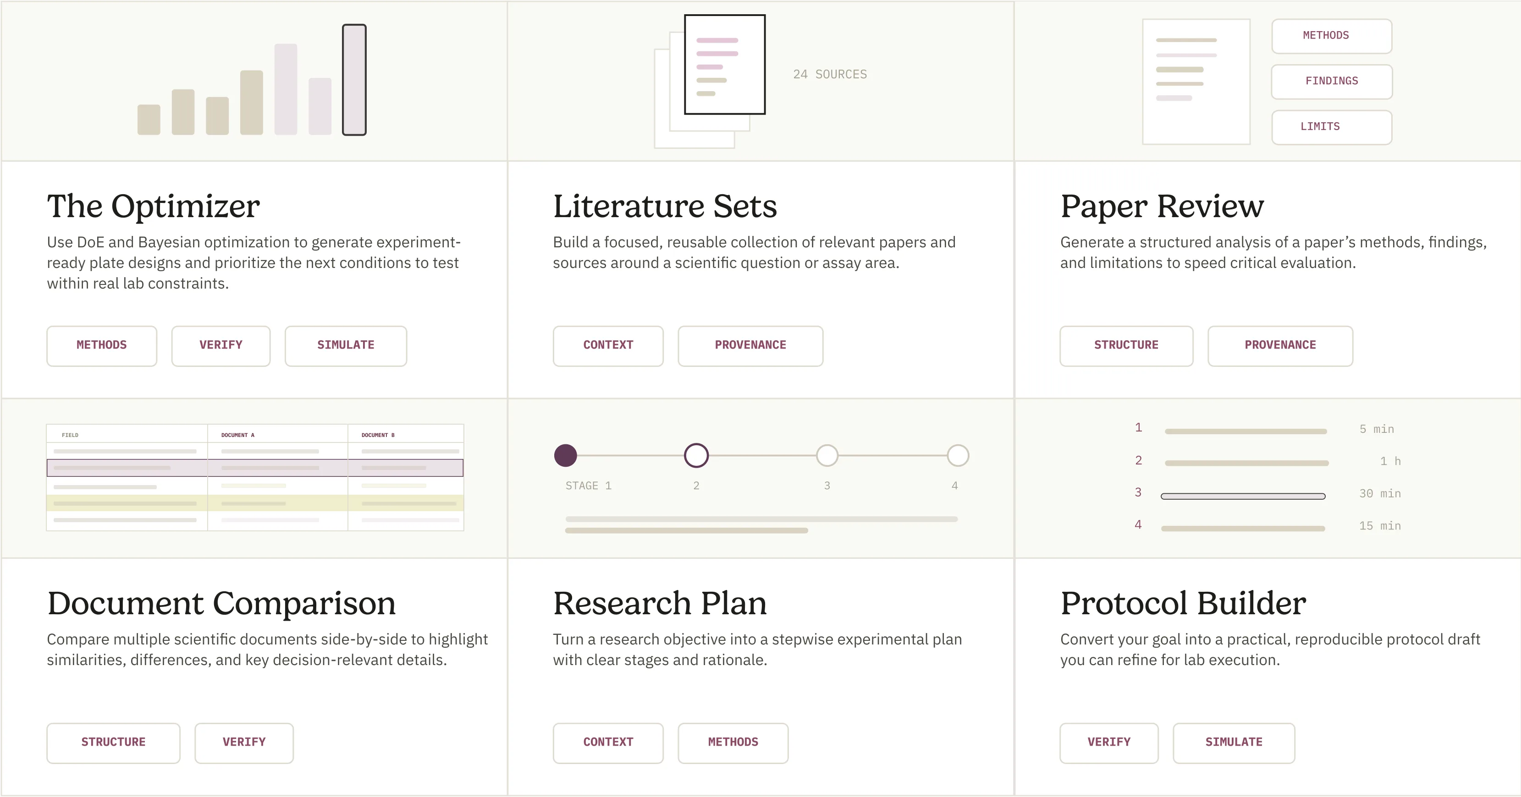This screenshot has width=1521, height=797.
Task: Select PROVENANCE tag under Literature Sets
Action: [x=750, y=346]
